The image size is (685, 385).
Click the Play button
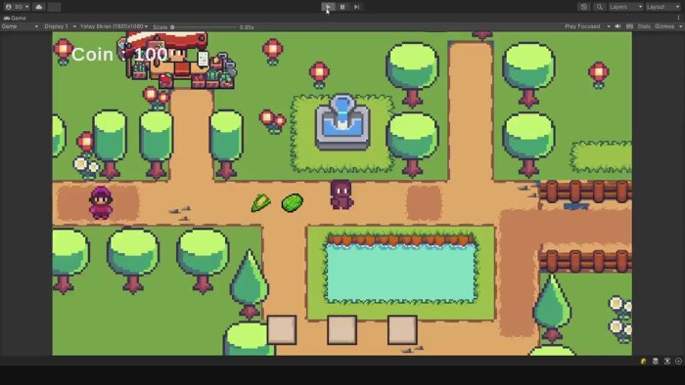(328, 7)
